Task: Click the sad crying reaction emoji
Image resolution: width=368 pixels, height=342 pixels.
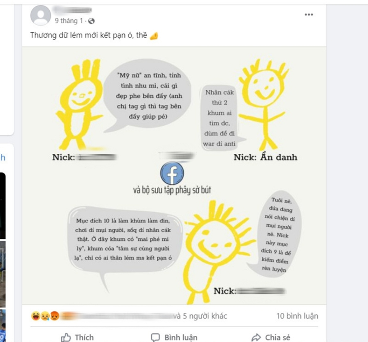Action: (45, 316)
